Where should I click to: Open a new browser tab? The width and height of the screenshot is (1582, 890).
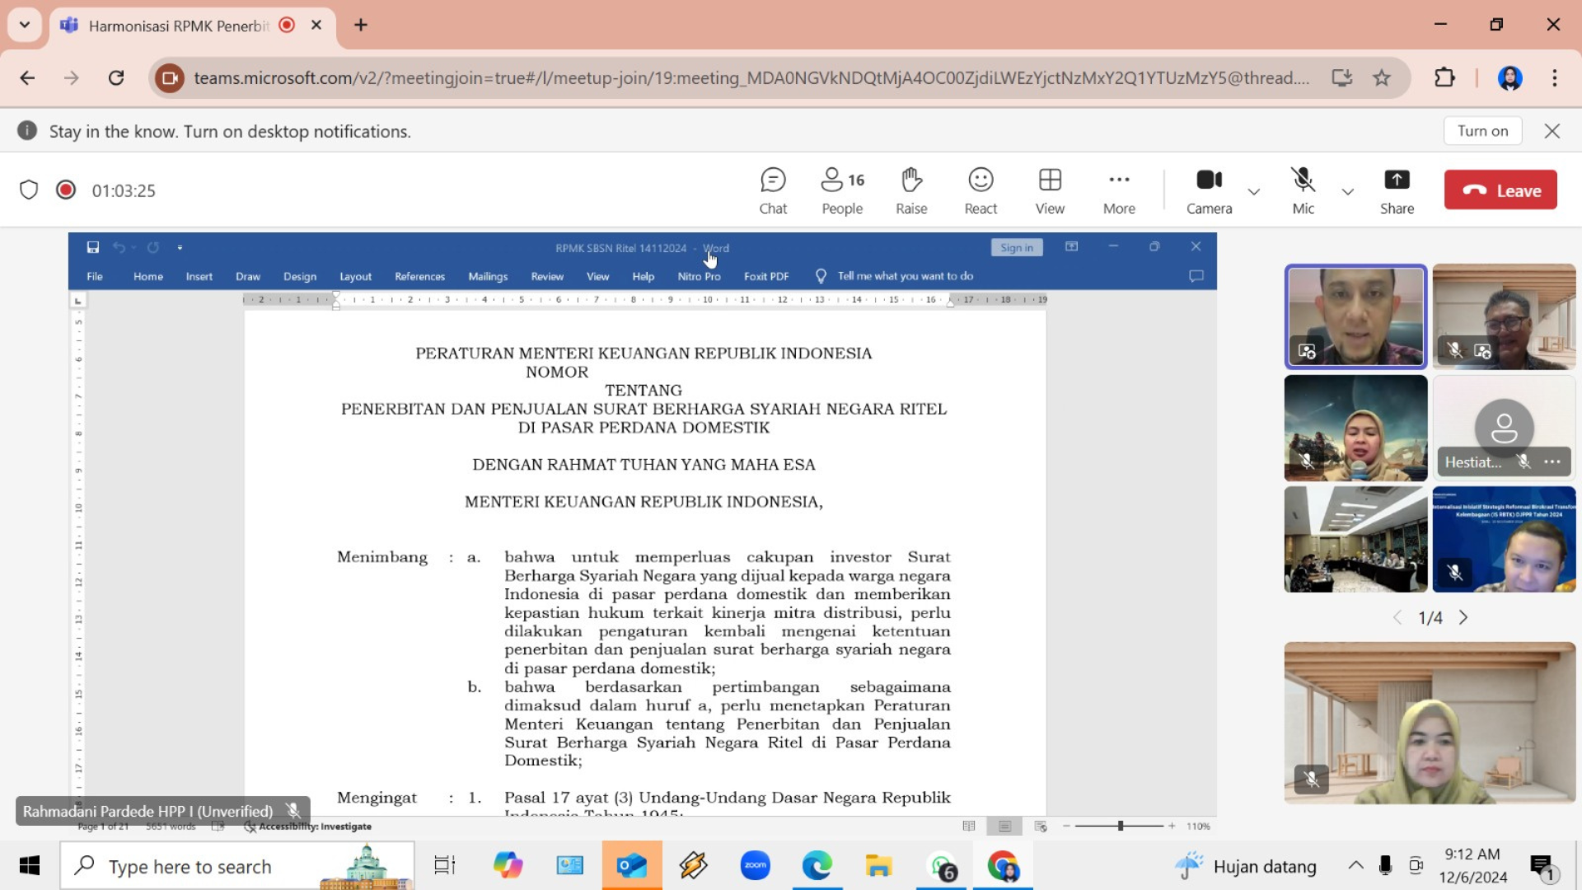[361, 25]
